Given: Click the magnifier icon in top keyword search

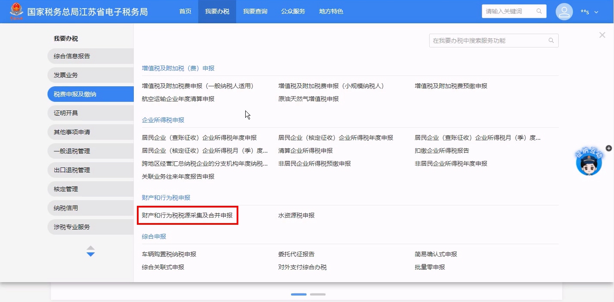Looking at the screenshot, I should click(539, 12).
